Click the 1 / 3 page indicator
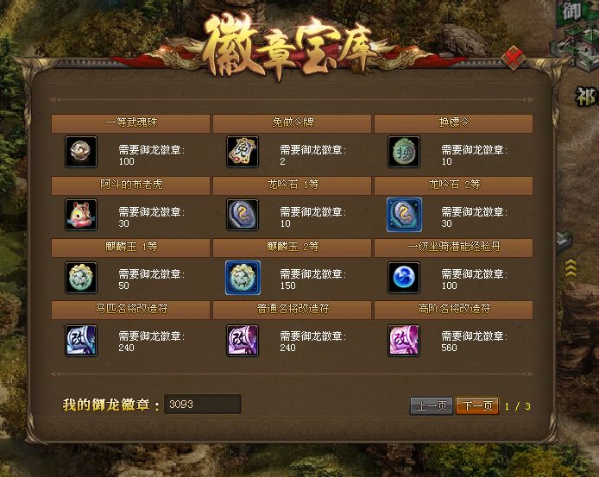599x477 pixels. coord(517,406)
